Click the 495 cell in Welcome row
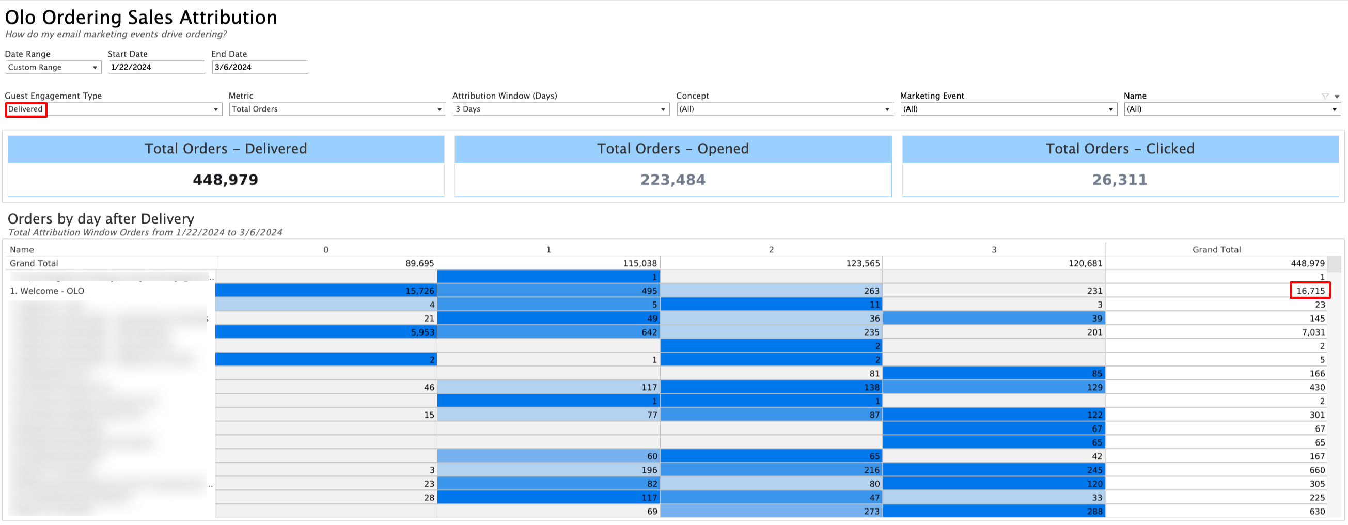 click(548, 291)
